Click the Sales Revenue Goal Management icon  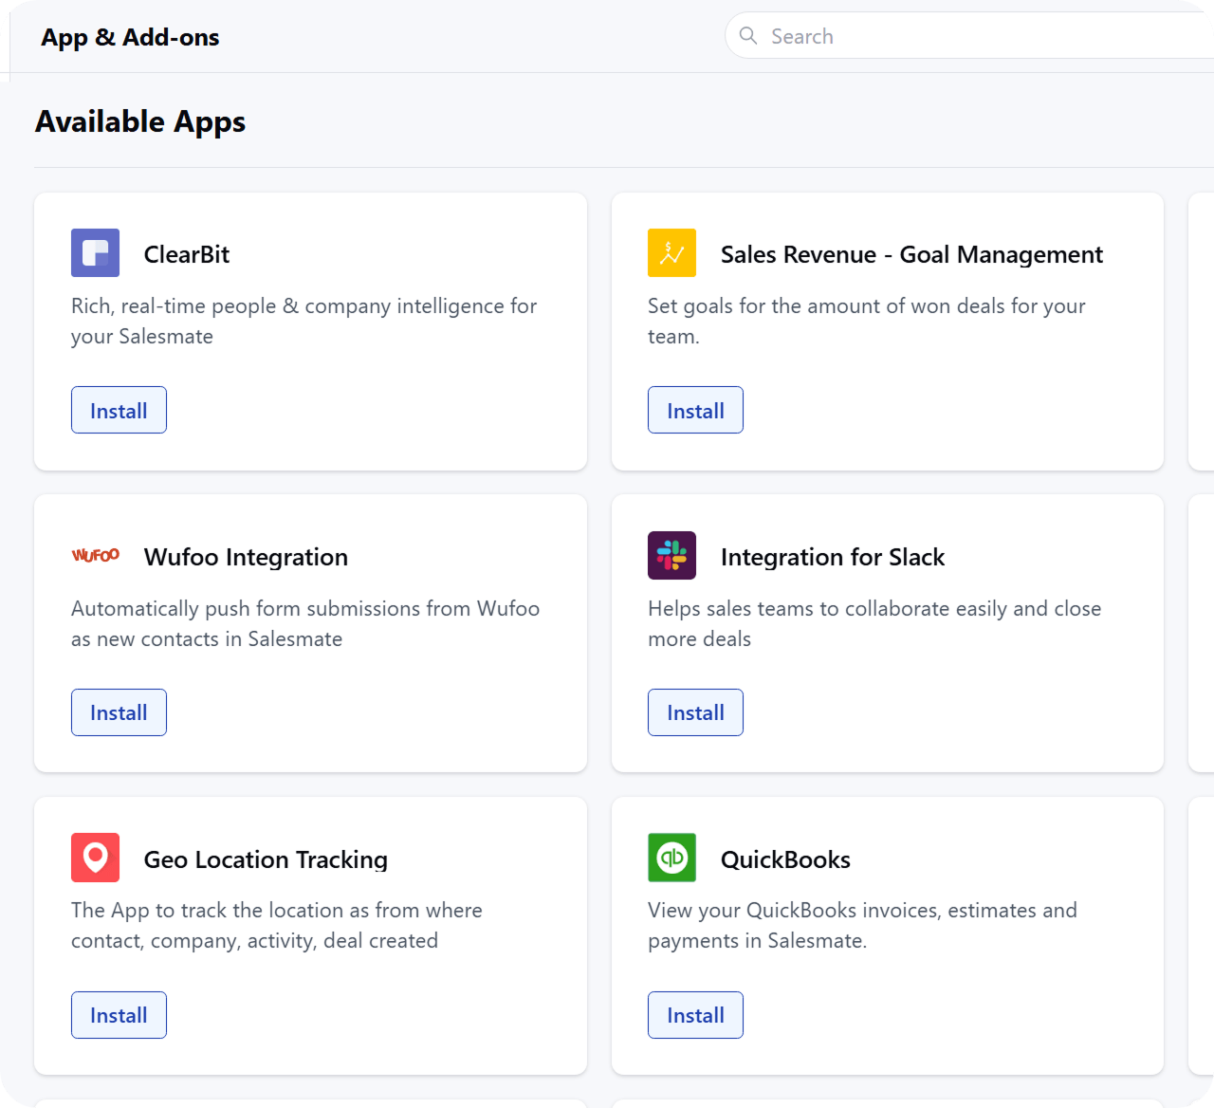[671, 252]
